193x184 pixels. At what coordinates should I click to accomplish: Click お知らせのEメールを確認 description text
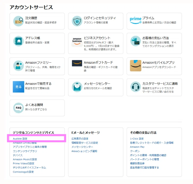point(98,88)
